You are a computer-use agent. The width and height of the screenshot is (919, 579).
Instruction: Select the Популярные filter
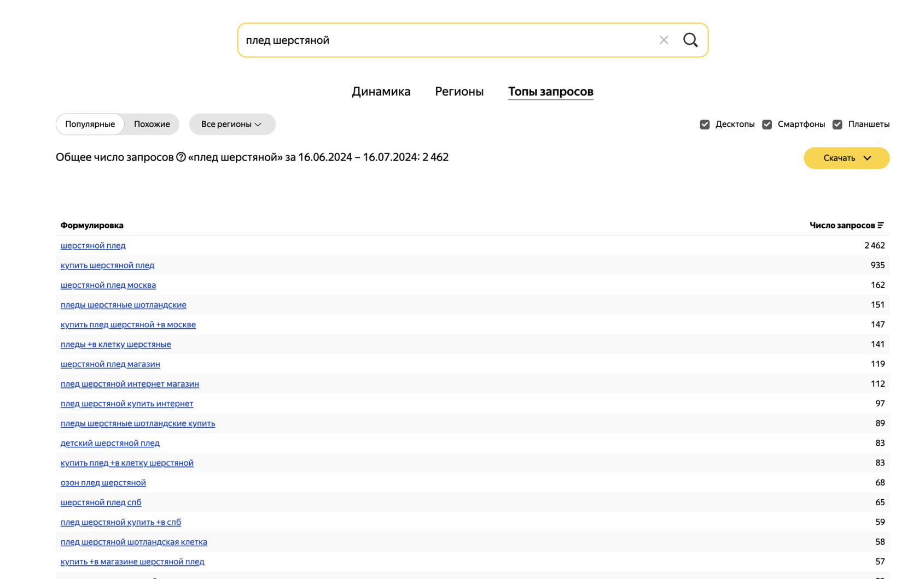90,124
